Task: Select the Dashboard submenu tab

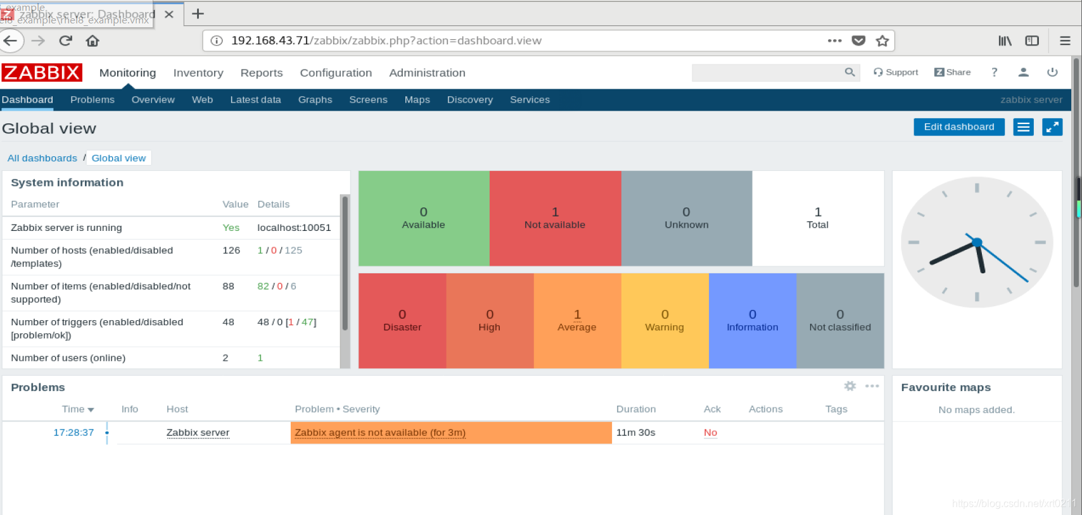Action: (x=27, y=99)
